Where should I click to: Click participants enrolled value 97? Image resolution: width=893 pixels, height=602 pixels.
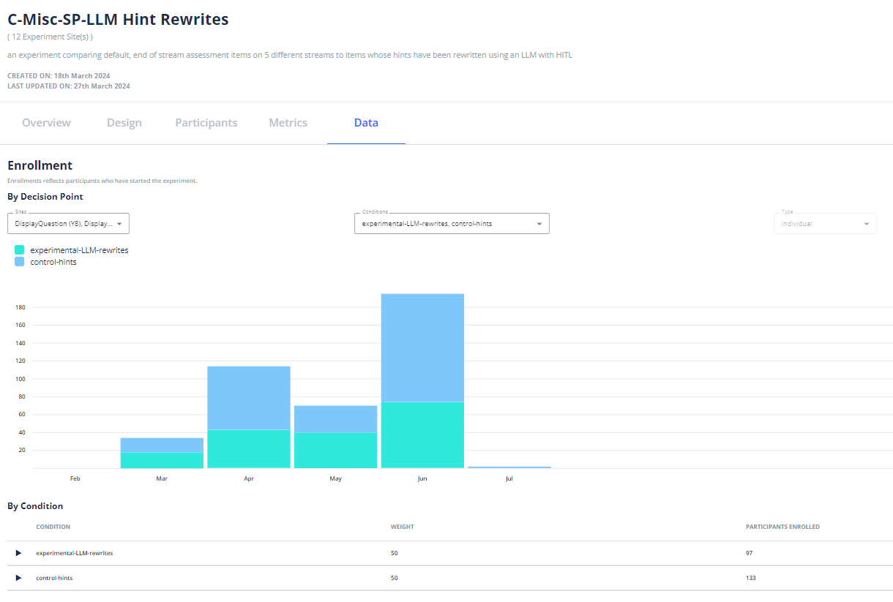[750, 553]
